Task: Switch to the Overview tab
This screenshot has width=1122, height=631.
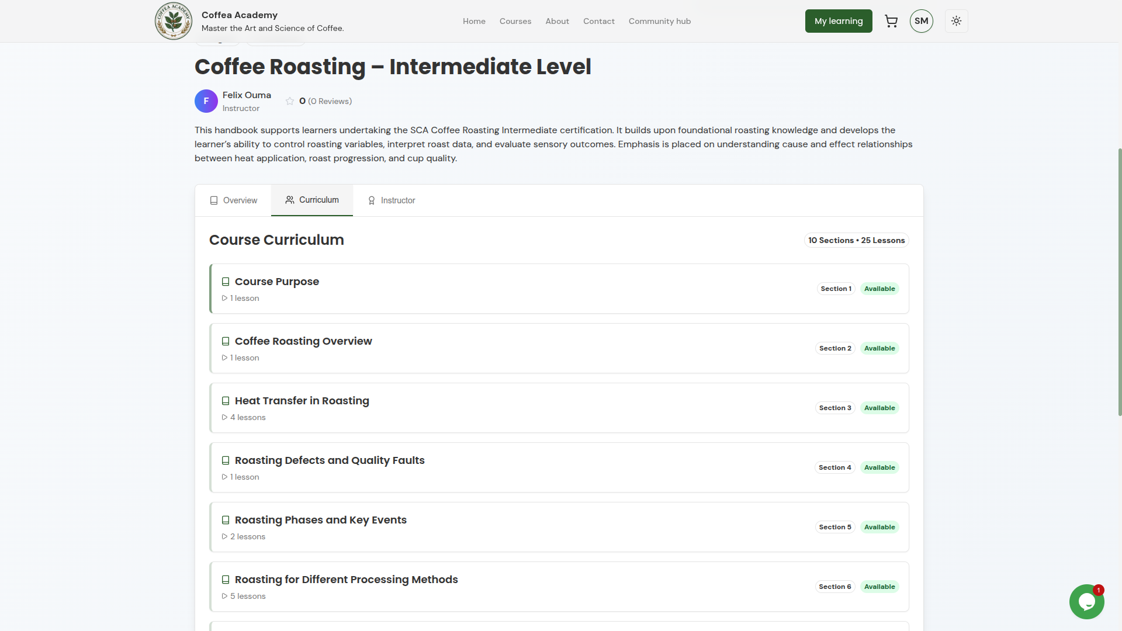Action: [233, 200]
